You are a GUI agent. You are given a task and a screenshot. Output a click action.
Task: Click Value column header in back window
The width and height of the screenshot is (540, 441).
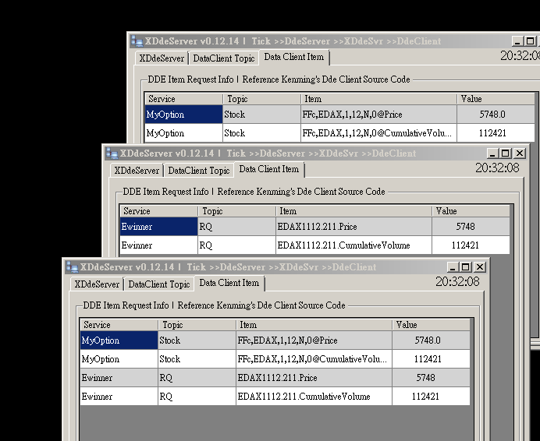(x=496, y=99)
